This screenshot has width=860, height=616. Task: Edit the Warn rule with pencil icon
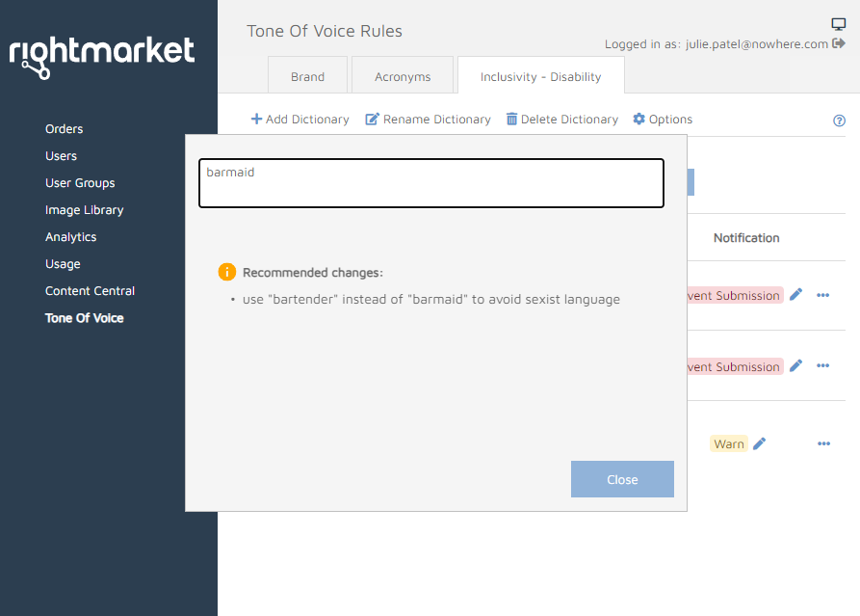pyautogui.click(x=760, y=443)
